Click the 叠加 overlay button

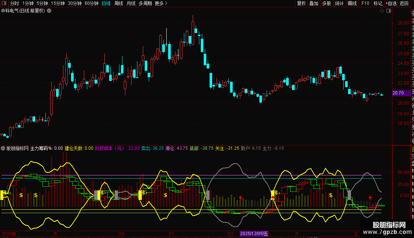314,3
